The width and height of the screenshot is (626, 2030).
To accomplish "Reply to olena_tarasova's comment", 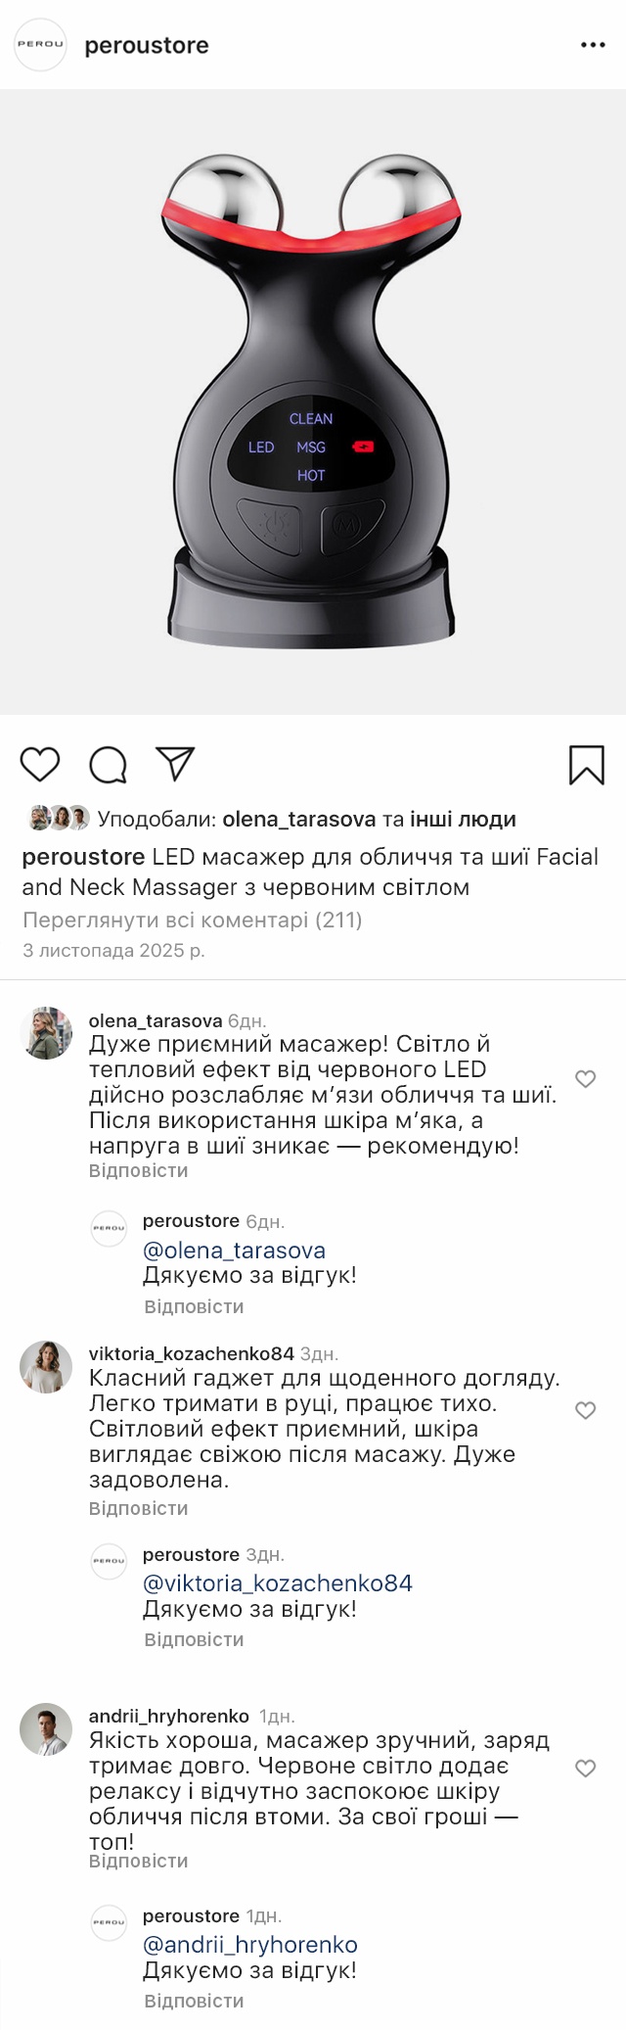I will pos(138,1170).
